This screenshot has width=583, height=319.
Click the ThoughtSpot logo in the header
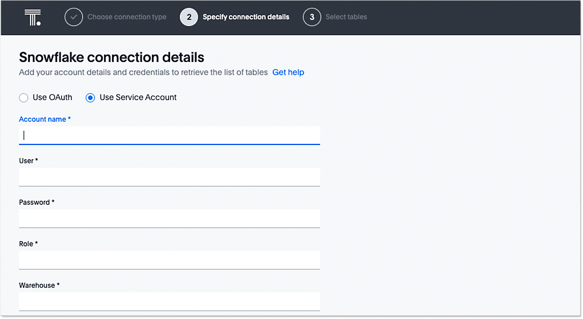tap(32, 18)
